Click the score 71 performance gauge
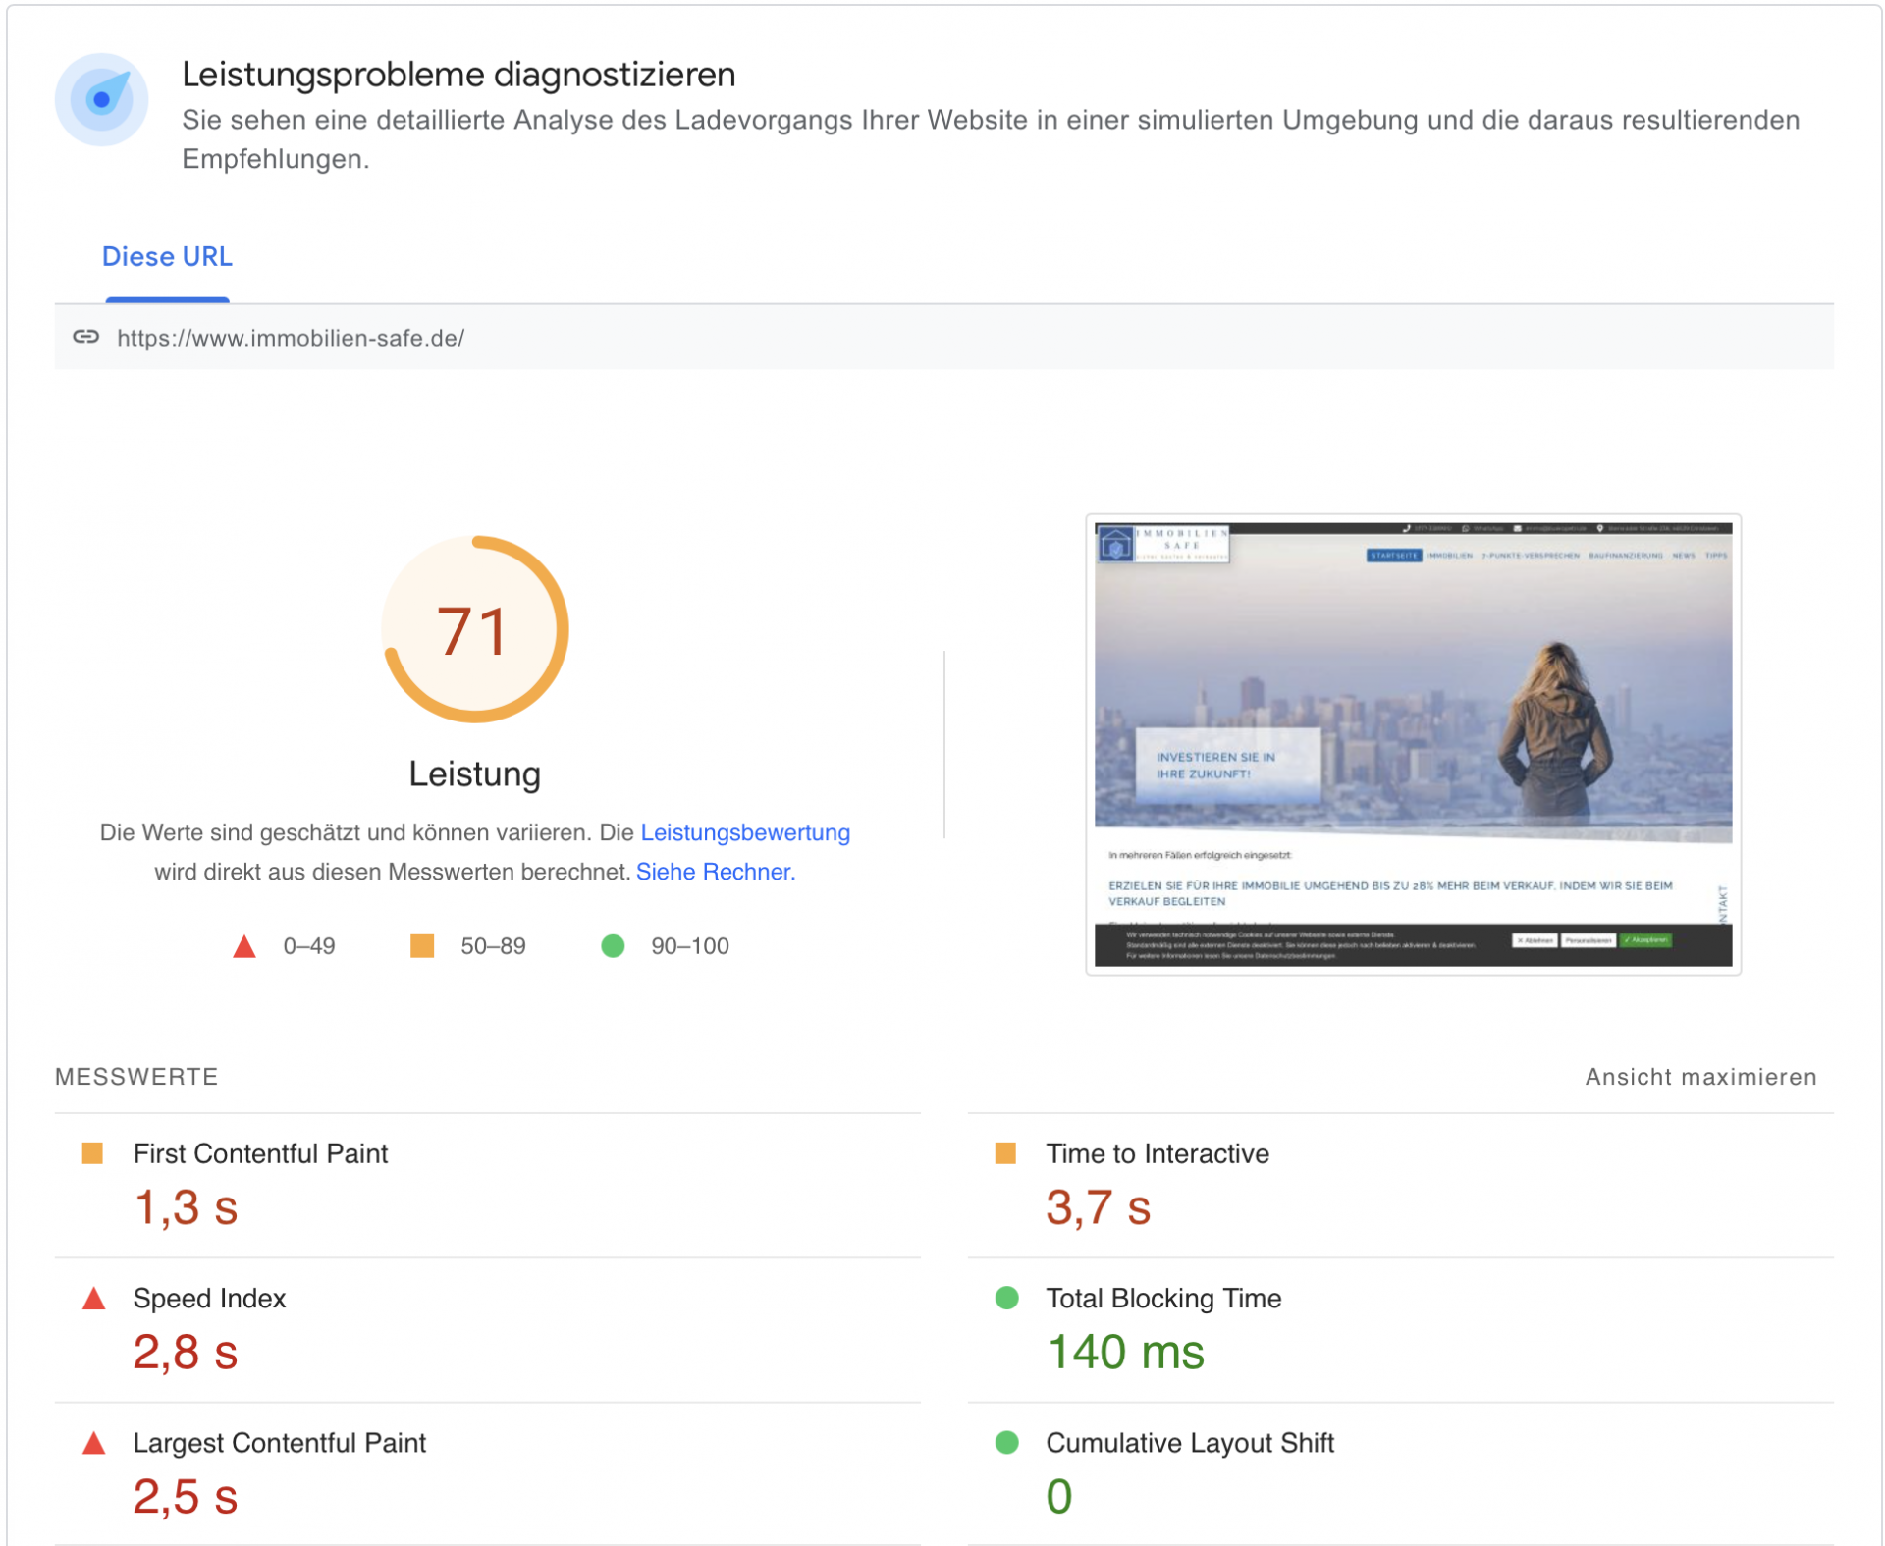 (475, 629)
